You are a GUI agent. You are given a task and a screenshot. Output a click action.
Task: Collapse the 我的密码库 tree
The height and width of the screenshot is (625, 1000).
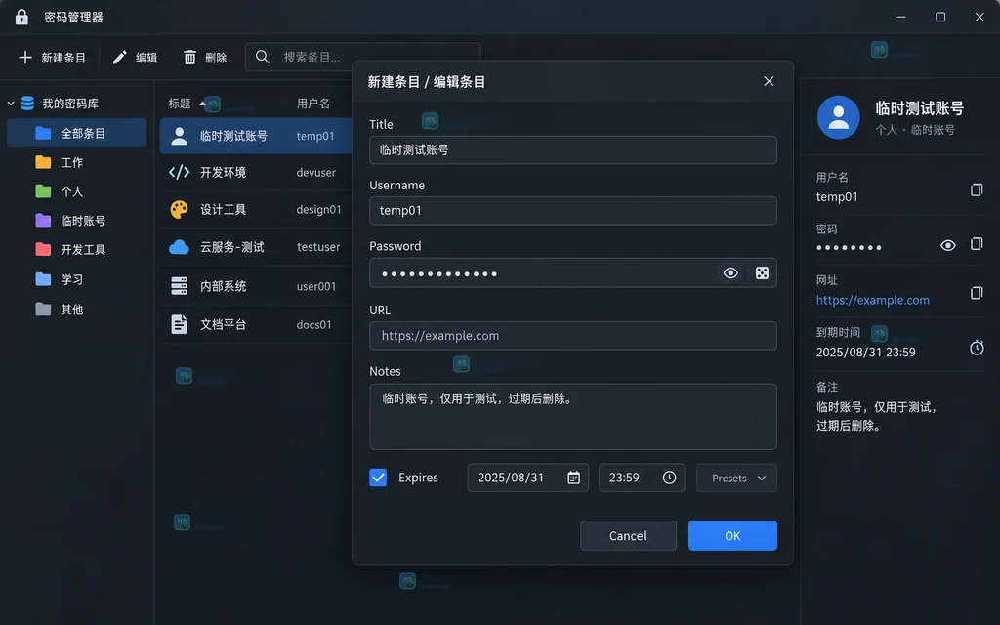pos(11,104)
